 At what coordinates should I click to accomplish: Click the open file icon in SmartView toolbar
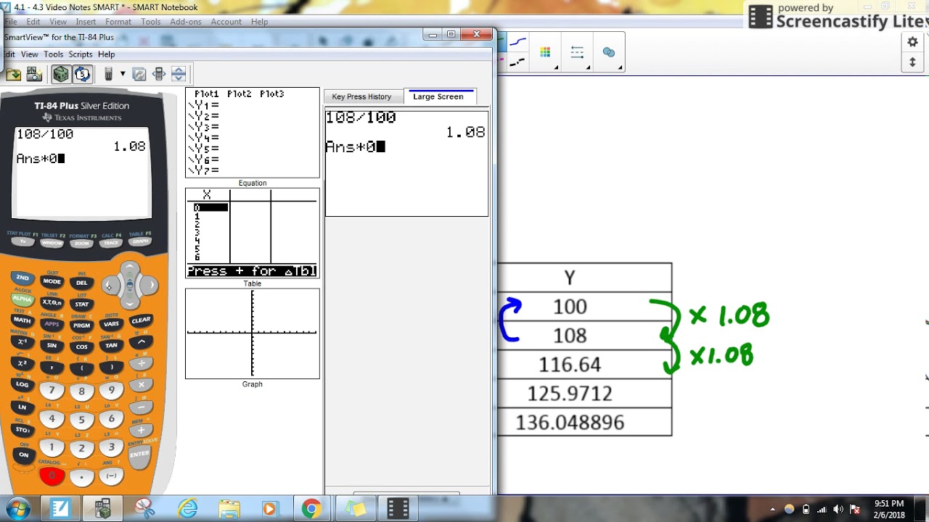pyautogui.click(x=13, y=74)
